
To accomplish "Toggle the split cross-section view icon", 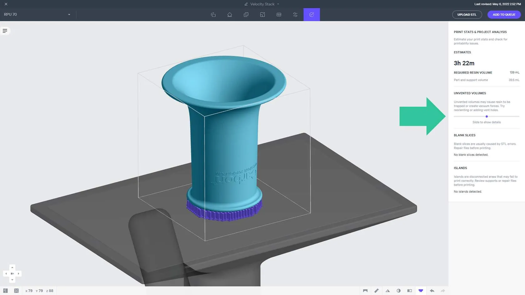I will point(410,291).
